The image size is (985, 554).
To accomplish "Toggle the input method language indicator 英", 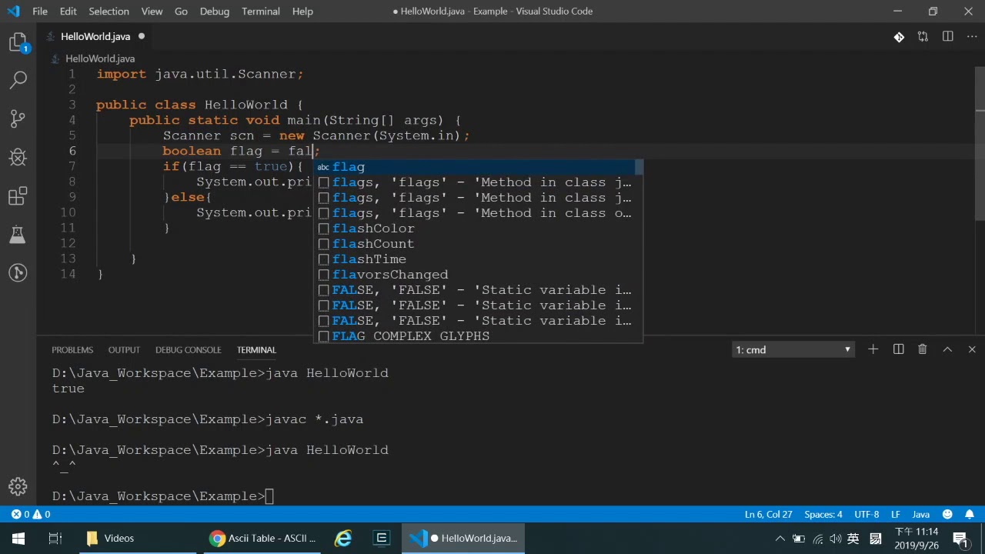I will point(853,539).
